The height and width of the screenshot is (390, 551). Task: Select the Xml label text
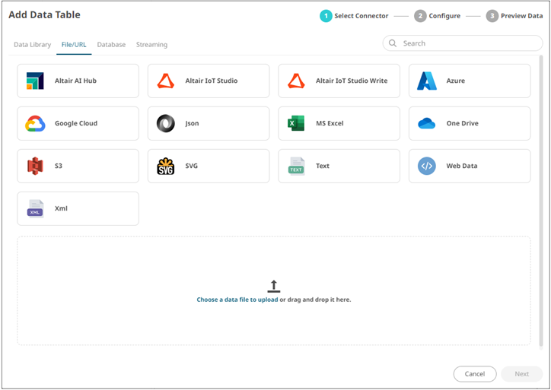(61, 208)
